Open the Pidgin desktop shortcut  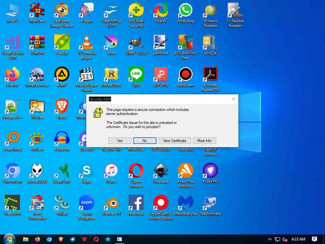point(87,13)
